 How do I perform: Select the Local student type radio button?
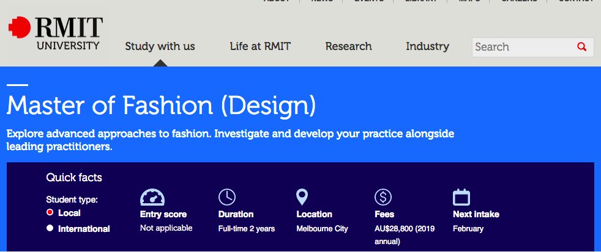50,212
